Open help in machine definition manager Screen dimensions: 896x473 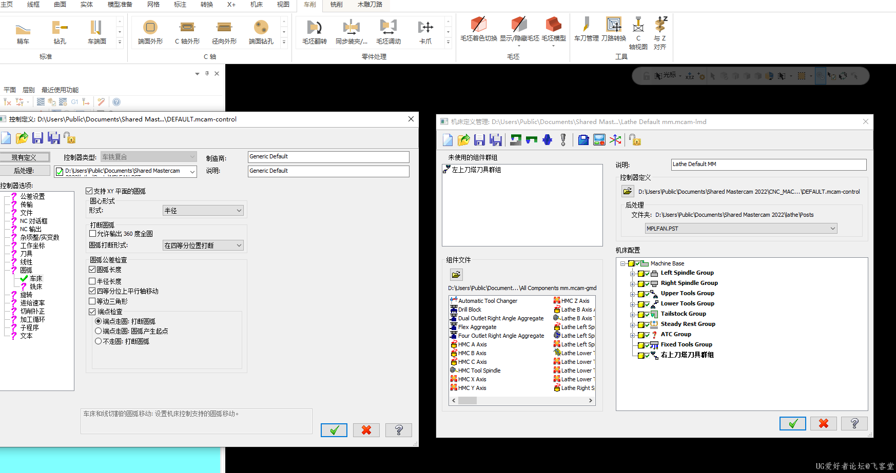854,423
